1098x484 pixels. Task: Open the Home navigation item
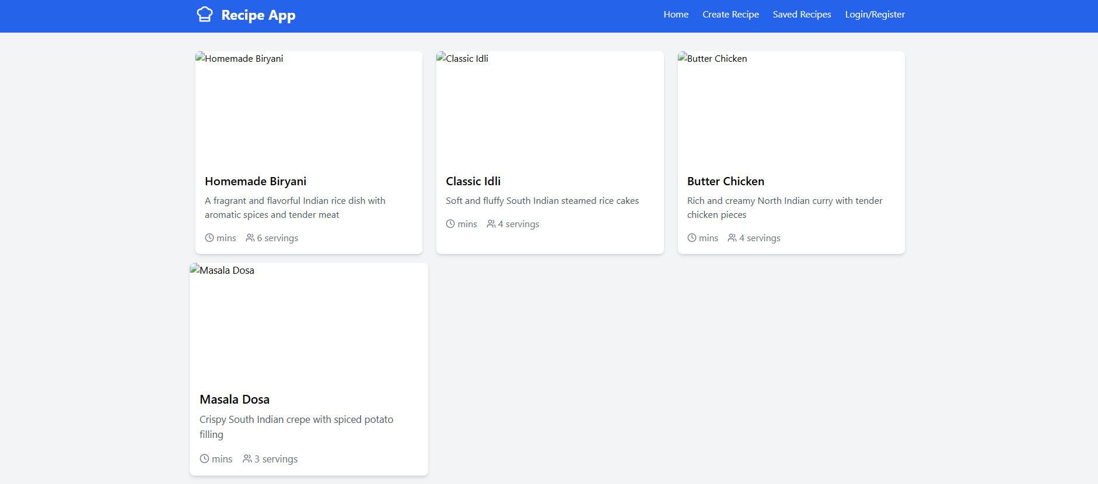pyautogui.click(x=676, y=14)
